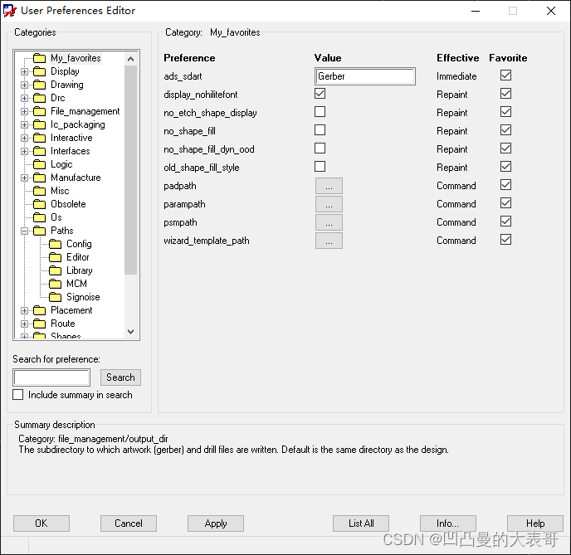Screen dimensions: 571x555
Task: Expand the Manufacture category node
Action: click(24, 178)
